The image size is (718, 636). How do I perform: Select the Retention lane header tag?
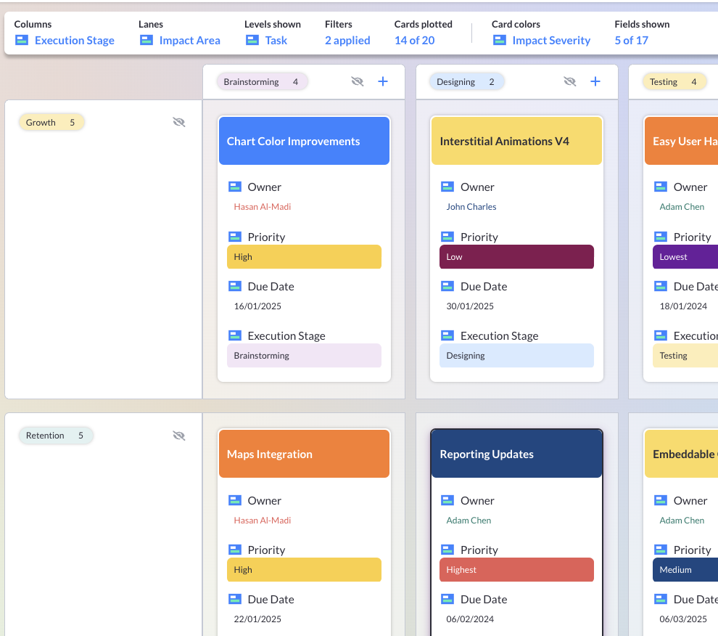pos(55,436)
